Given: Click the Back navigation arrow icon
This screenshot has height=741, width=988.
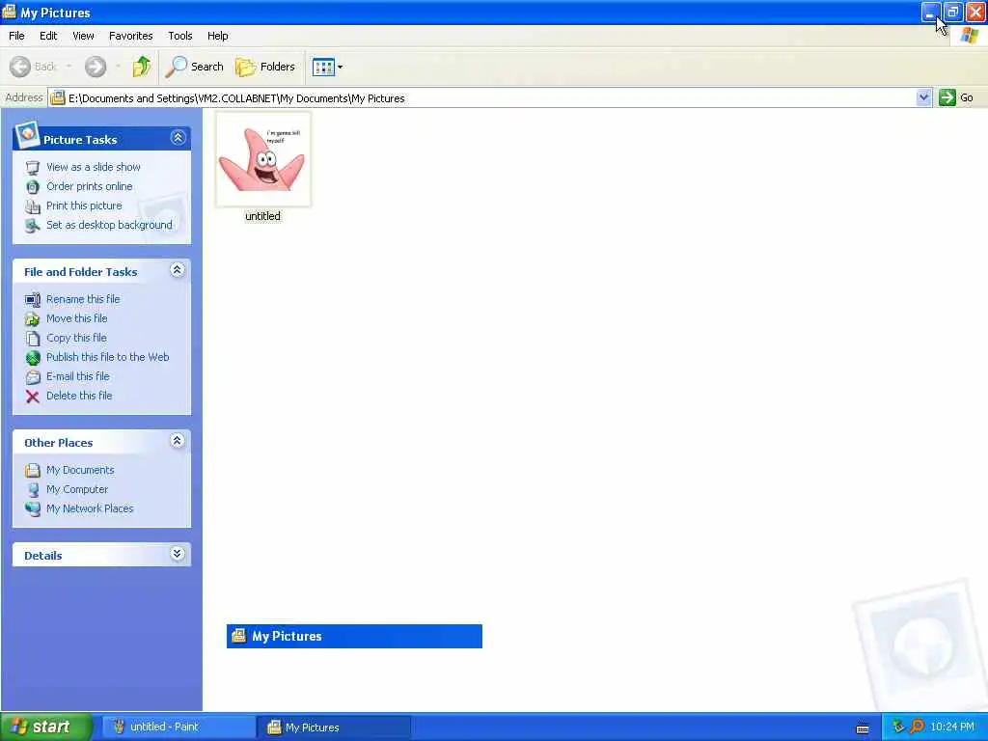Looking at the screenshot, I should (x=20, y=67).
